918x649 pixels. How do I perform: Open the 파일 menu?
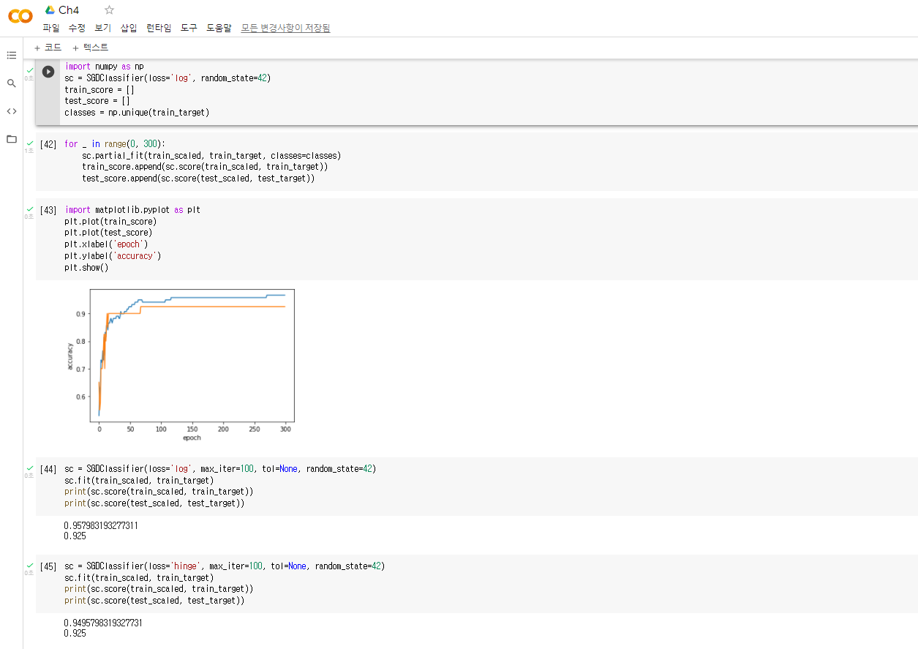pos(51,28)
